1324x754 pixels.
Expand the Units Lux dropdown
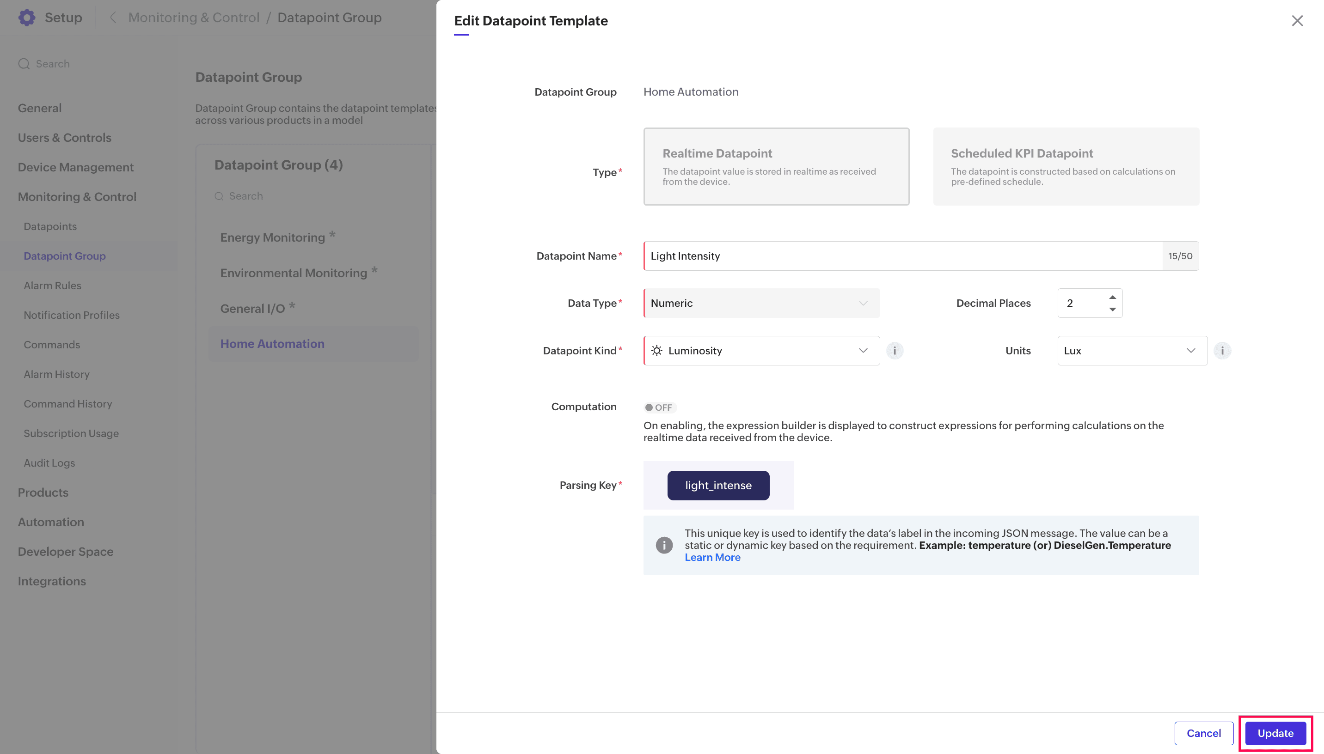[x=1132, y=351]
